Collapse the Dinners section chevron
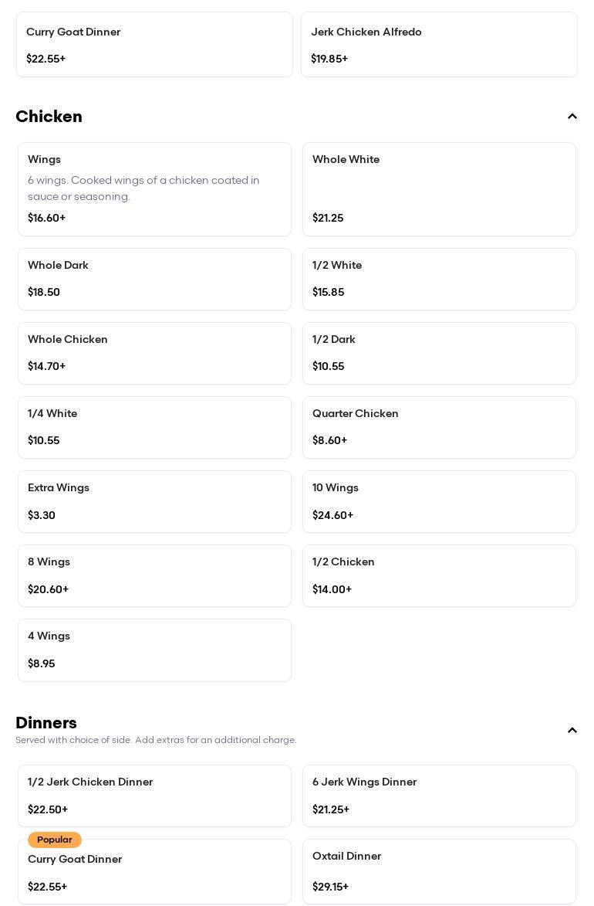 572,731
